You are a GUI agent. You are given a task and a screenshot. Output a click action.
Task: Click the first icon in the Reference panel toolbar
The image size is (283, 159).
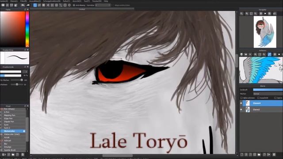[241, 54]
